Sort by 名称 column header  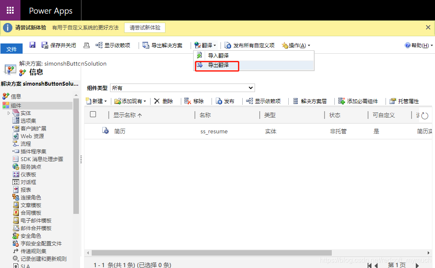coord(205,115)
